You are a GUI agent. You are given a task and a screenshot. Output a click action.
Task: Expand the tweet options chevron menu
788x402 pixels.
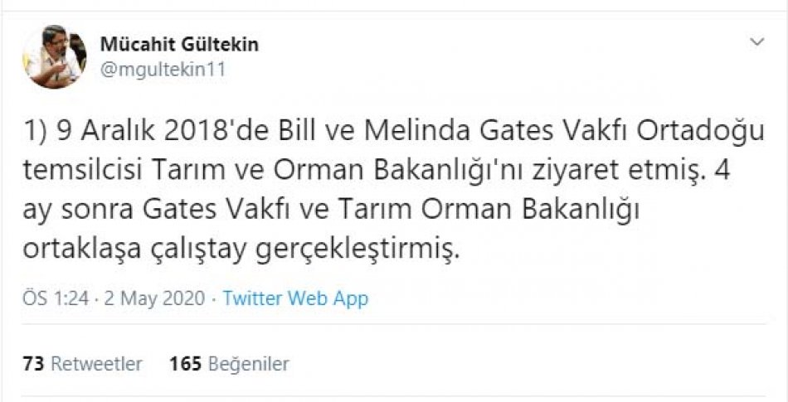coord(756,41)
